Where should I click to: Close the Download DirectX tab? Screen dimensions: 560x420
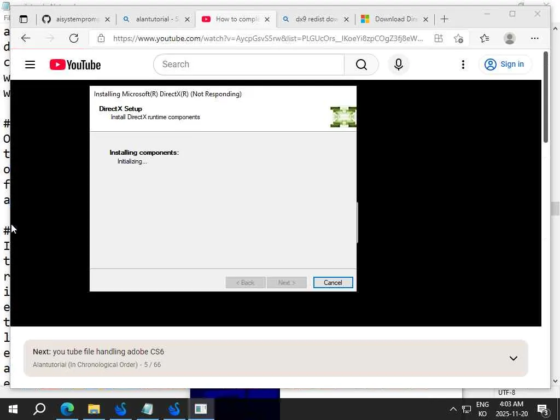click(425, 20)
